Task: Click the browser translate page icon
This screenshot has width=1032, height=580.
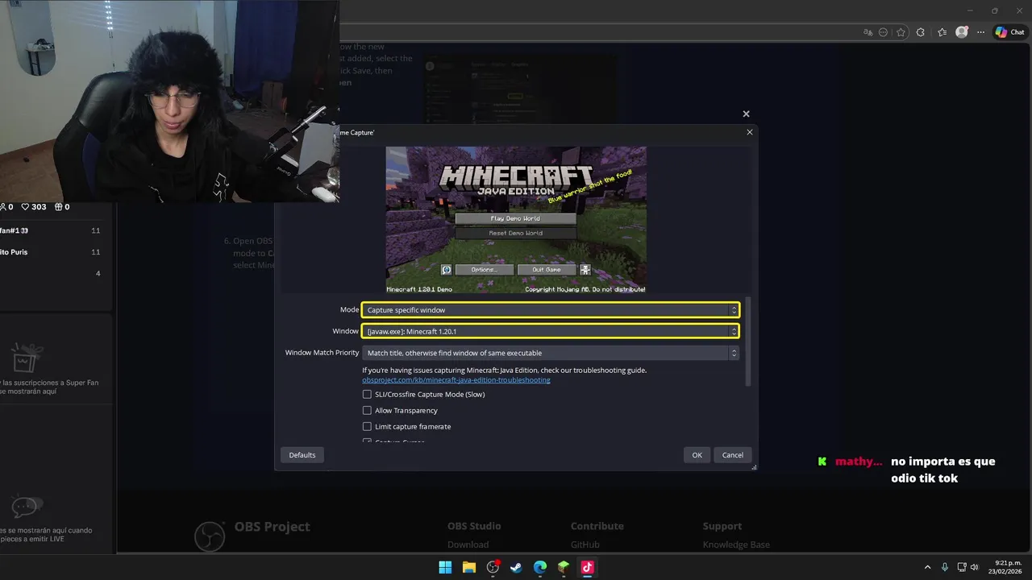Action: (868, 32)
